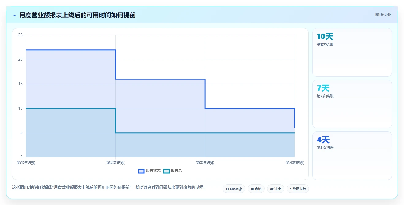Image resolution: width=404 pixels, height=205 pixels.
Task: Click the 7天 value text
Action: pos(323,88)
